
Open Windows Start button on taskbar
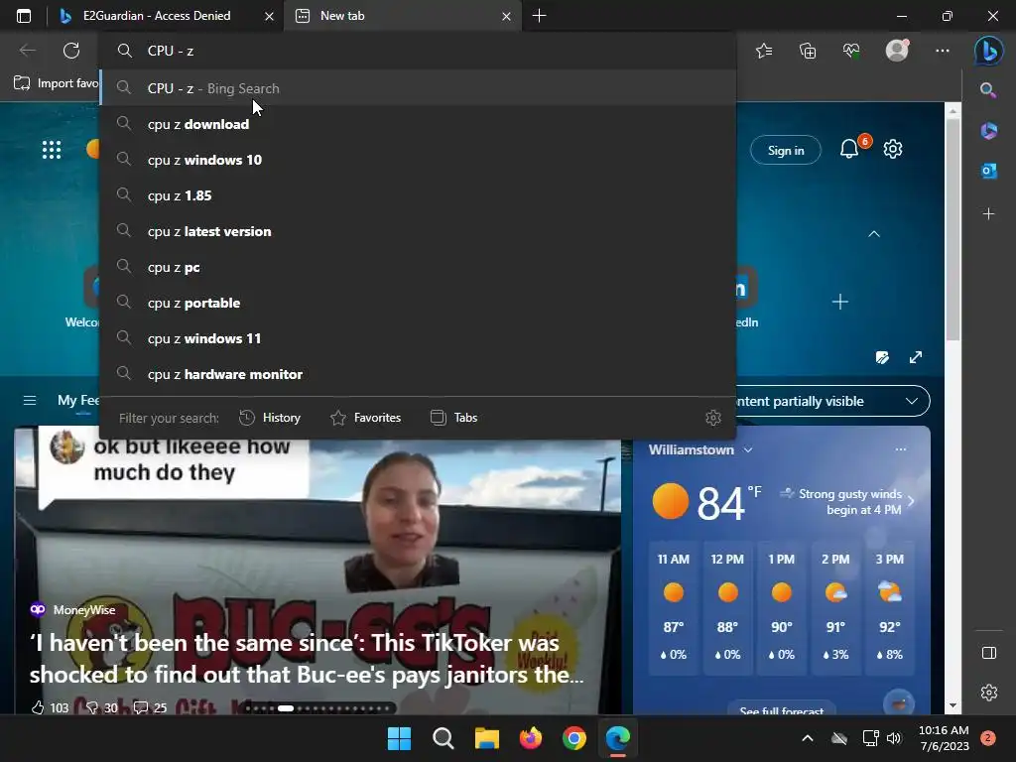[399, 738]
